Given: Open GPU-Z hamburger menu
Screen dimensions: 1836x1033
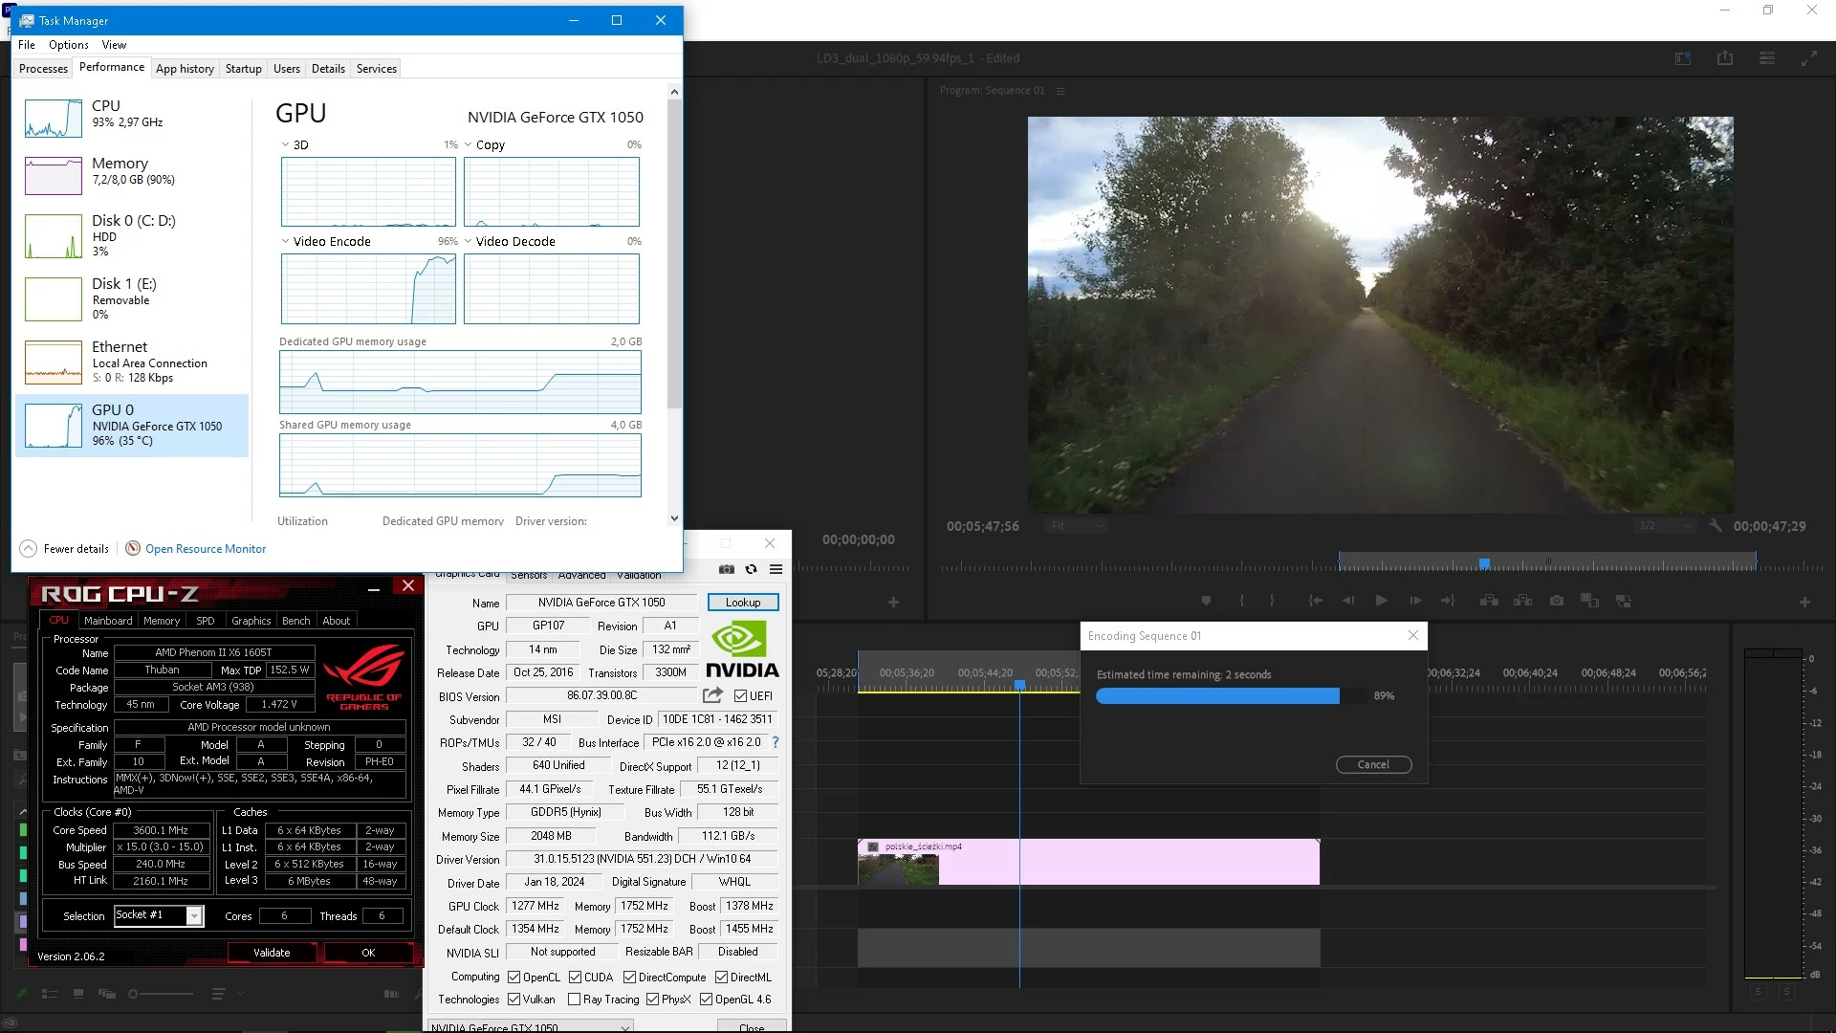Looking at the screenshot, I should point(776,569).
